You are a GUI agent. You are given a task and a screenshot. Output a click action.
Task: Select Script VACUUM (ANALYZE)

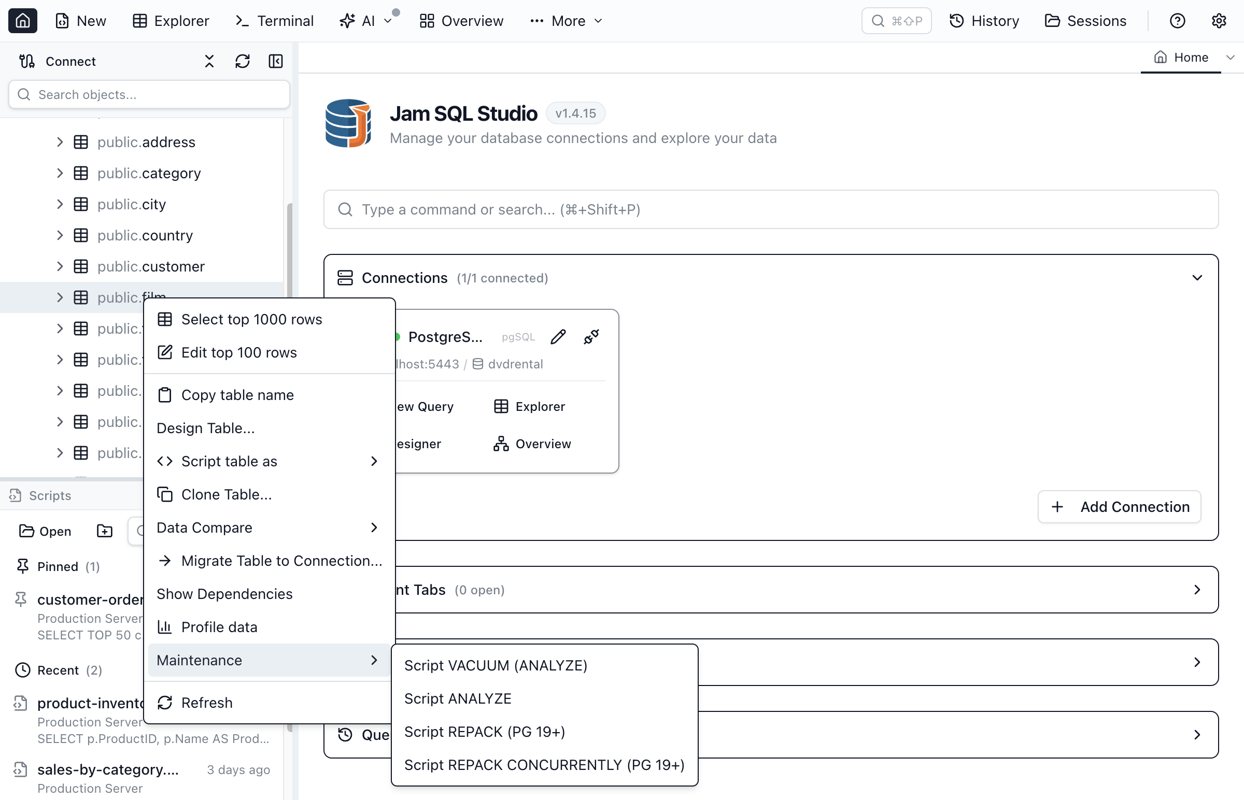pyautogui.click(x=544, y=666)
